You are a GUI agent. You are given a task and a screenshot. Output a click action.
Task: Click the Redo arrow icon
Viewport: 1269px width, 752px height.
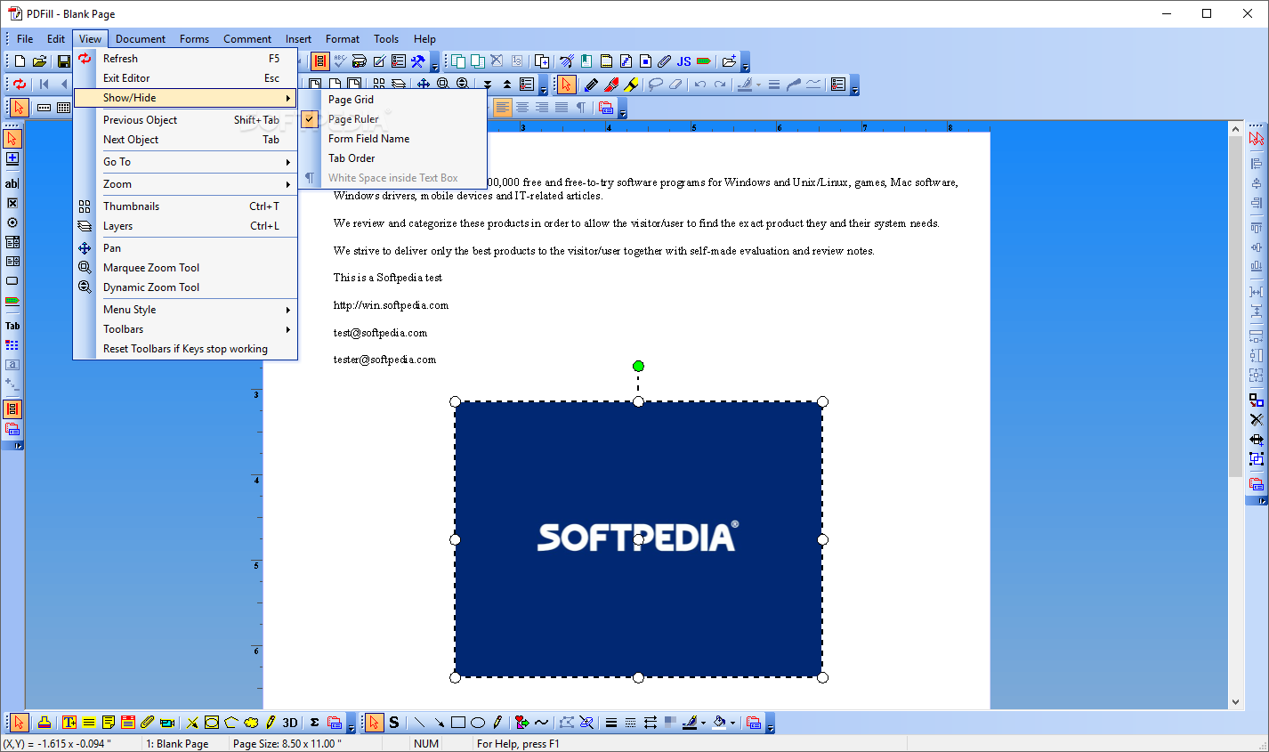coord(720,85)
